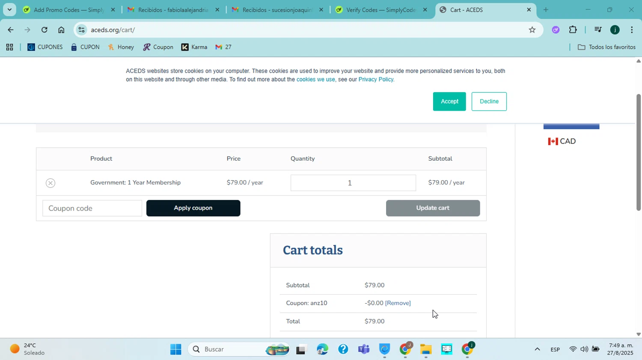The height and width of the screenshot is (360, 642).
Task: Bookmark this page with star icon
Action: coord(532,30)
